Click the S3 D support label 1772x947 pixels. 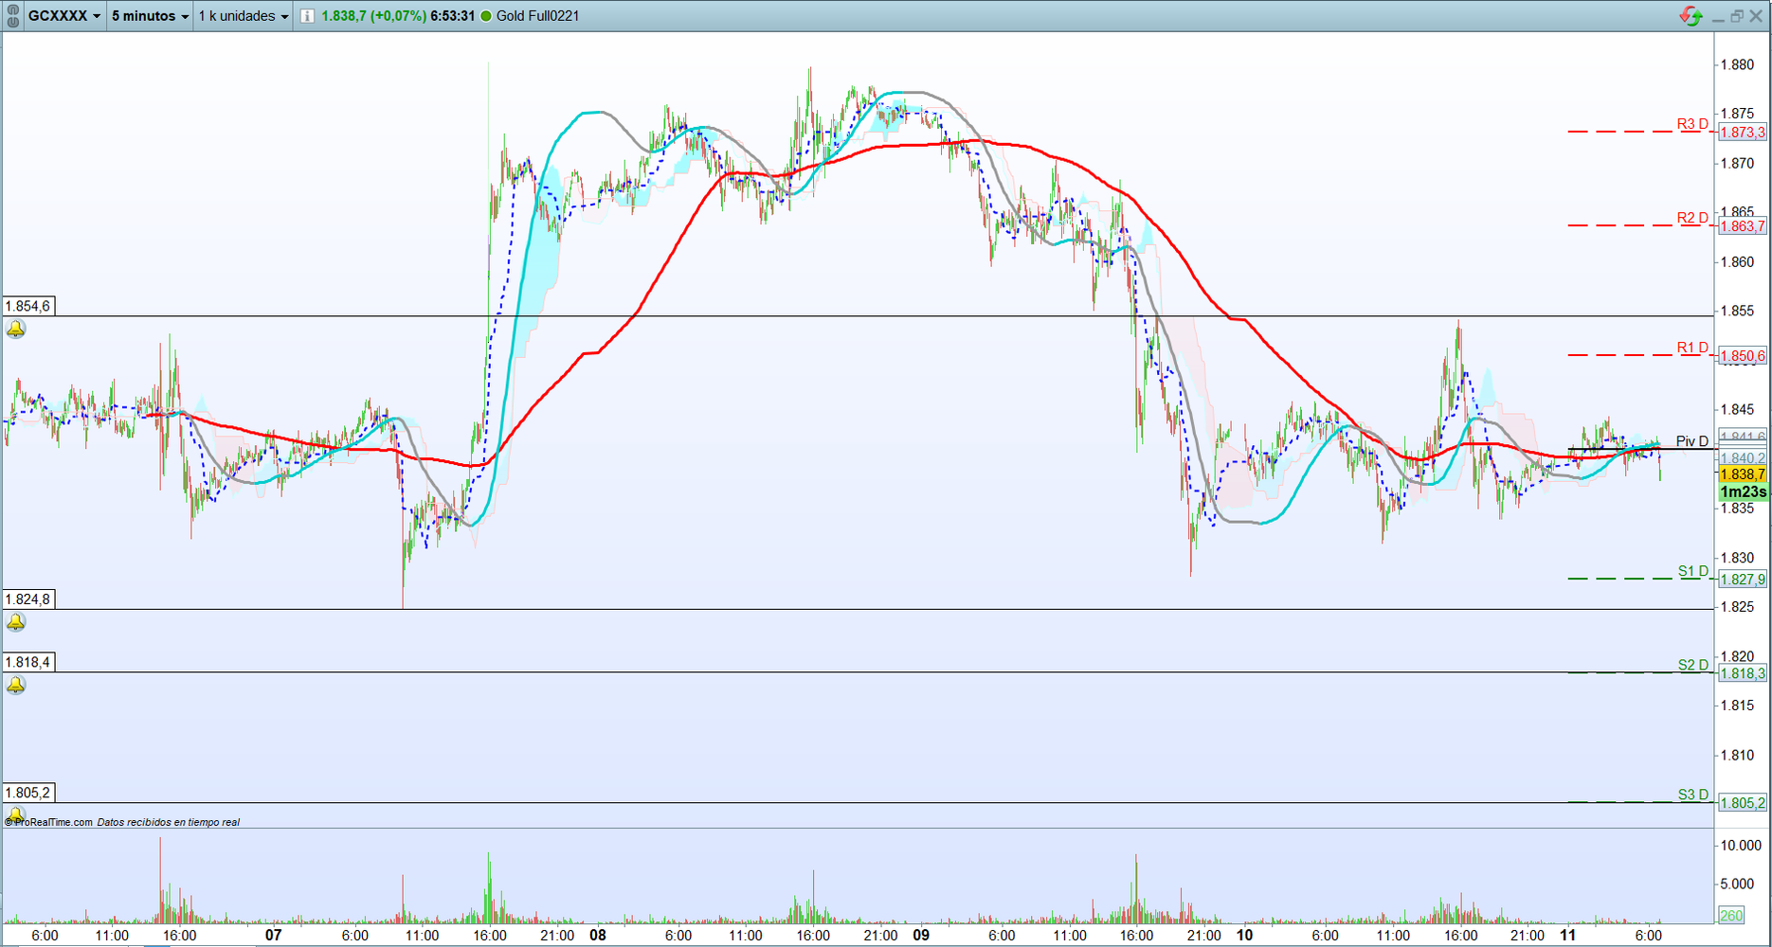pos(1693,795)
